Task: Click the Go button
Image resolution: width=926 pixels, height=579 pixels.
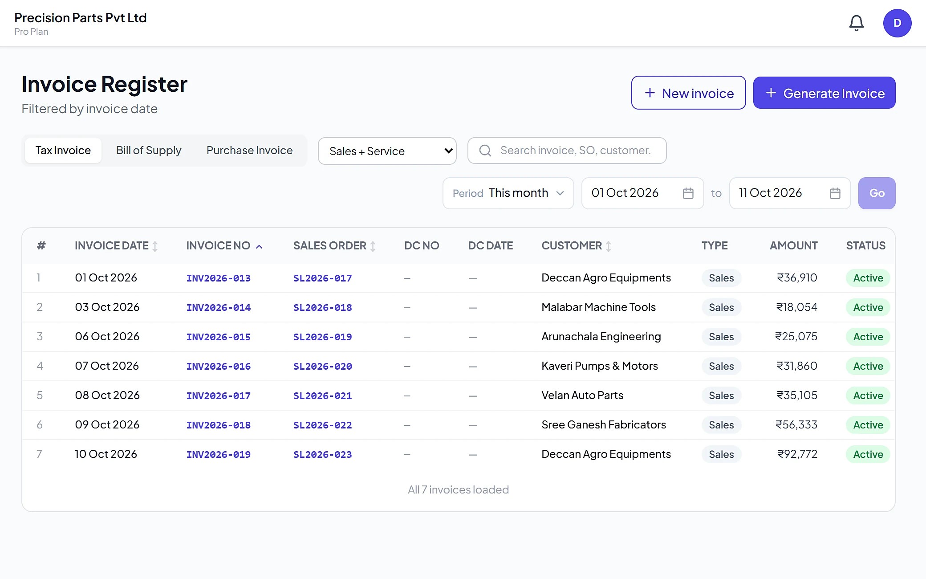Action: [x=877, y=193]
